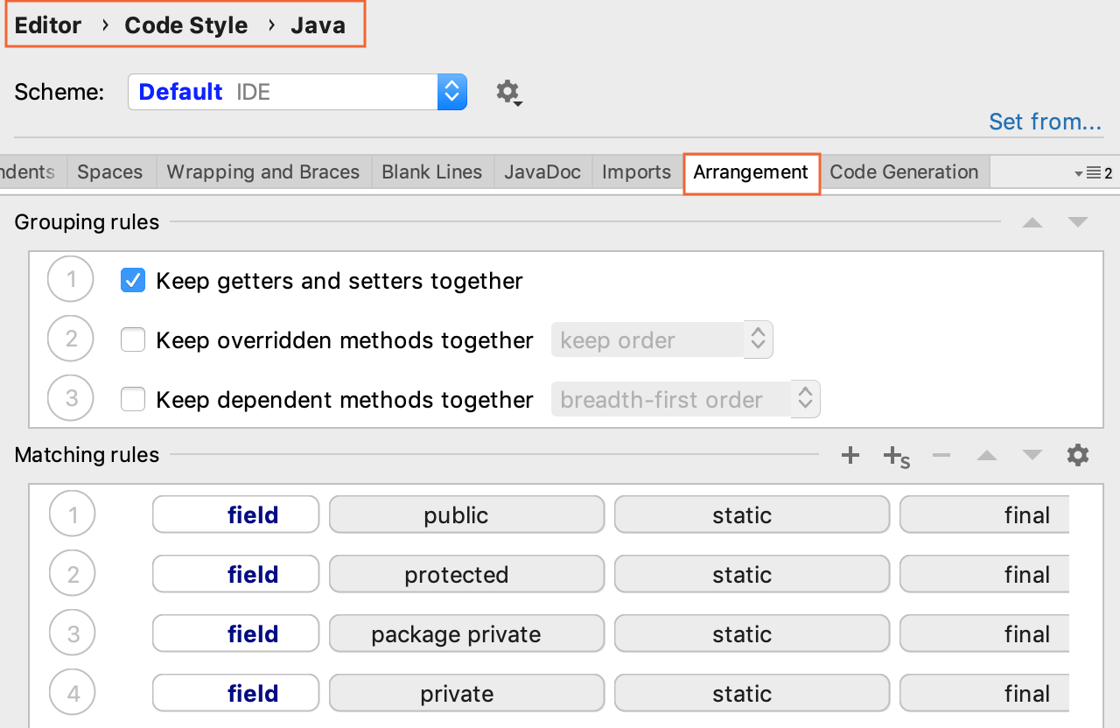Screen dimensions: 1120x728
Task: Select the static modifier in rule 2
Action: coord(752,574)
